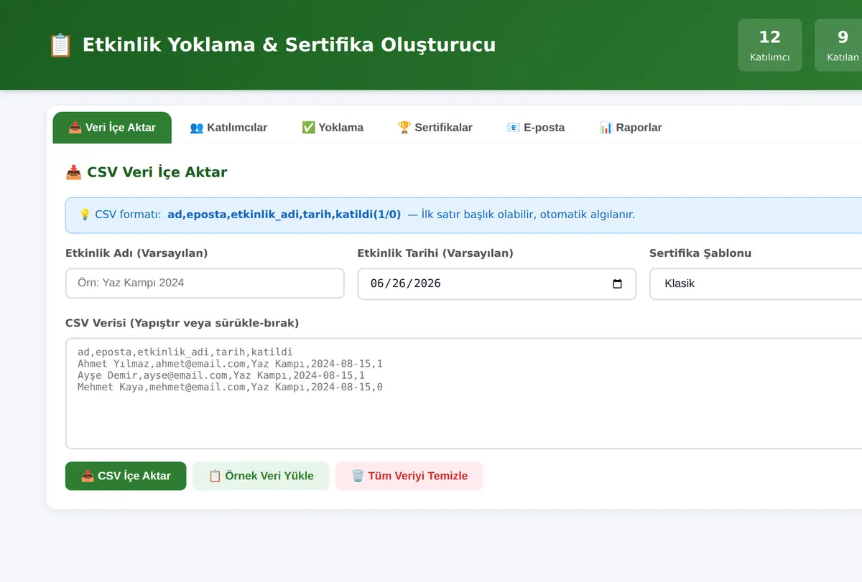Image resolution: width=862 pixels, height=582 pixels.
Task: Open the Sertifika Şablonu dropdown showing Klasik
Action: point(756,283)
